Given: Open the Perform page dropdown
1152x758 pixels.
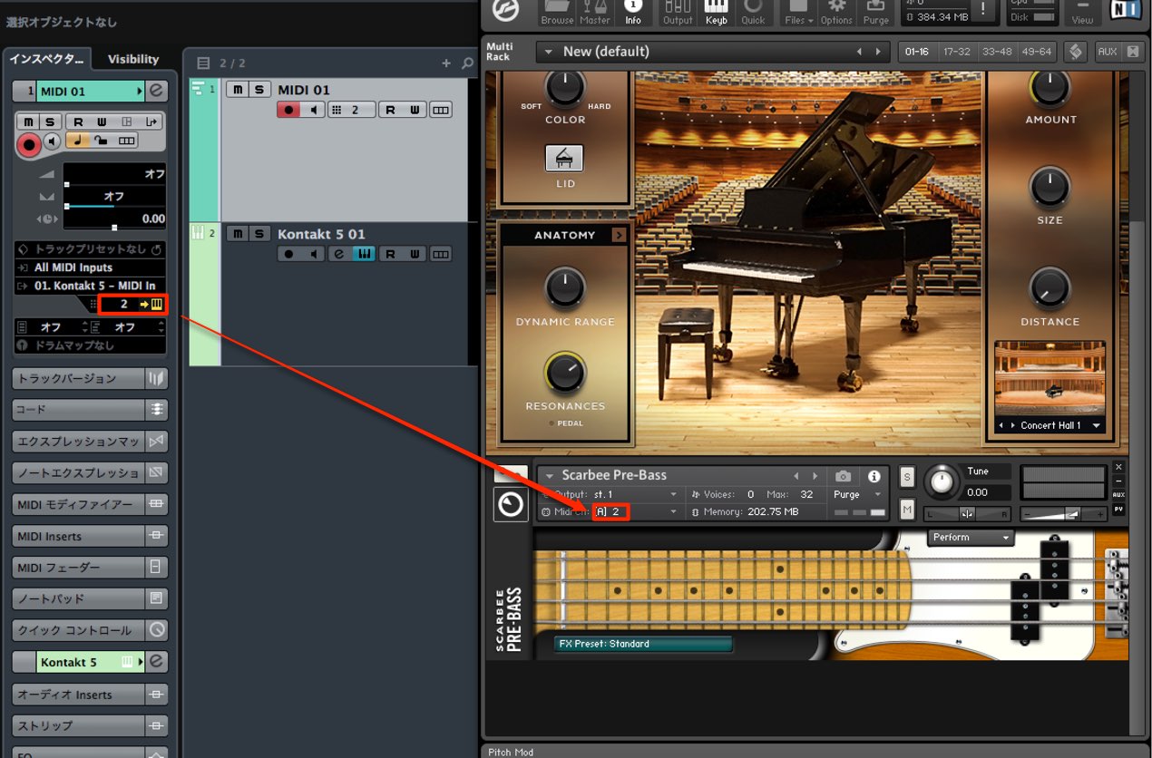Looking at the screenshot, I should [970, 538].
